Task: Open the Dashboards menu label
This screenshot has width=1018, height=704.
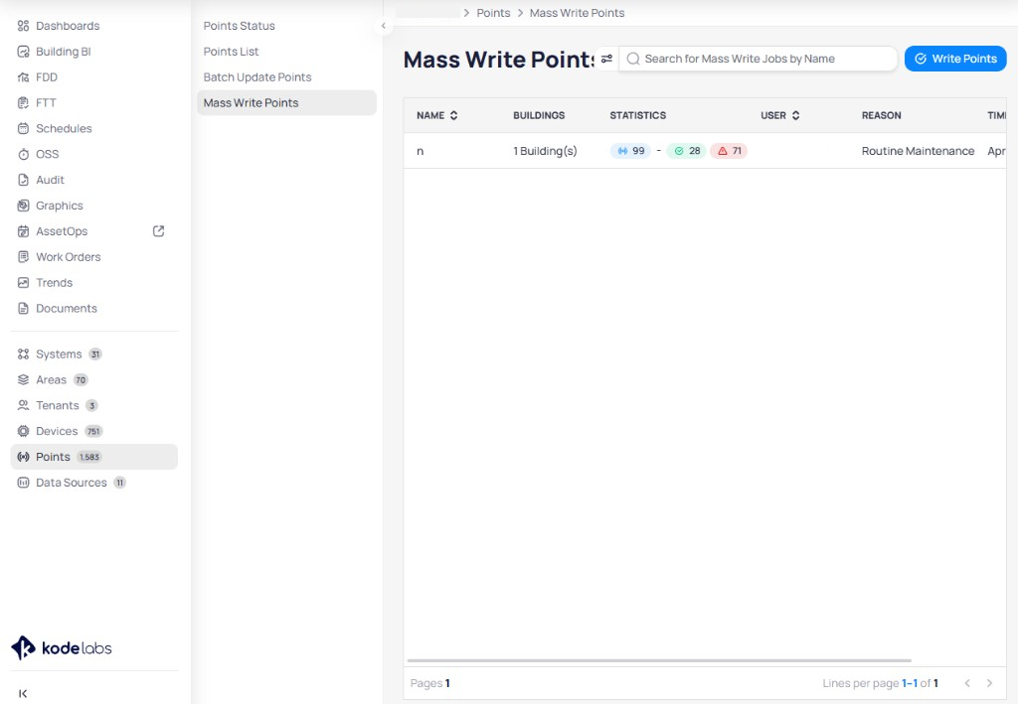Action: pos(68,26)
